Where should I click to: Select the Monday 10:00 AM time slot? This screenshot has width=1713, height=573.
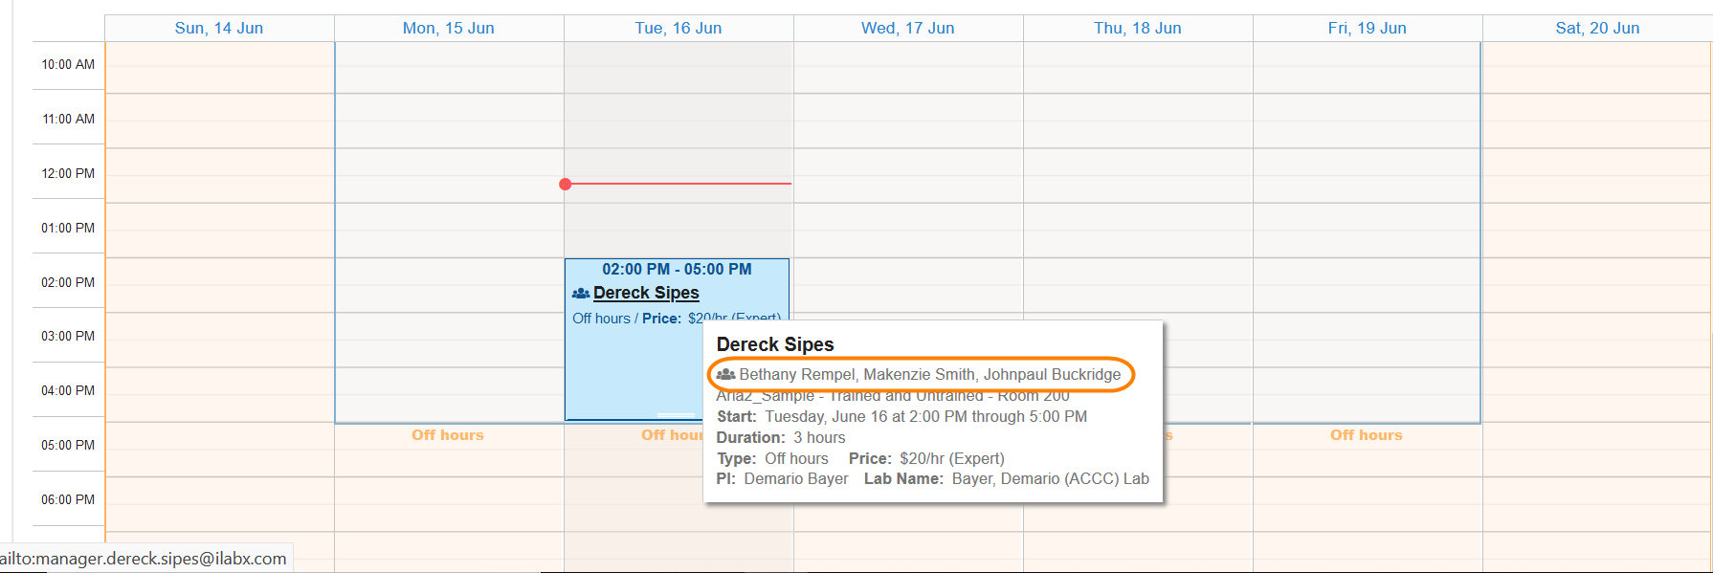[x=449, y=66]
